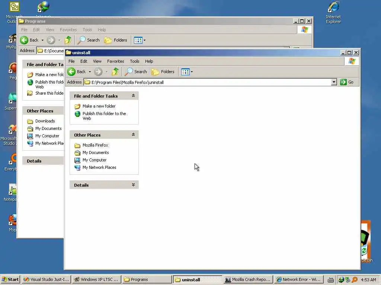The height and width of the screenshot is (285, 381).
Task: Open Views button in Programs window
Action: click(x=138, y=40)
